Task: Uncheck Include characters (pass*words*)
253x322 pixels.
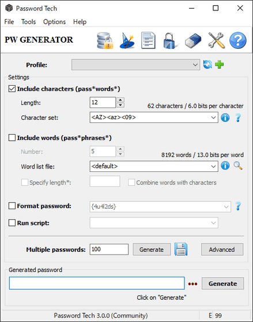Action: 12,89
